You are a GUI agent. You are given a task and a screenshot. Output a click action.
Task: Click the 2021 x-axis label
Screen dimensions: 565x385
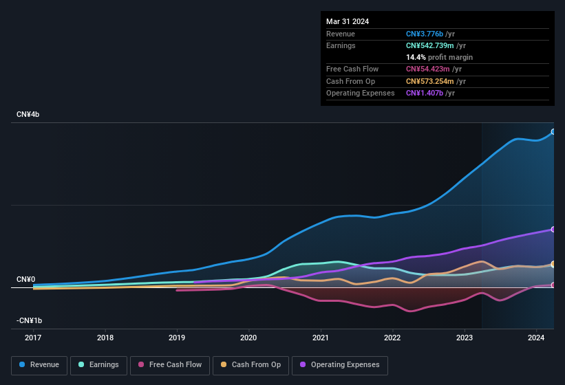point(321,338)
